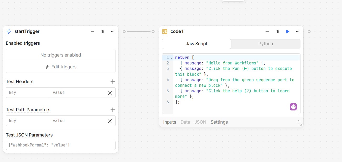Click the Edit triggers button
342x162 pixels.
click(x=61, y=67)
